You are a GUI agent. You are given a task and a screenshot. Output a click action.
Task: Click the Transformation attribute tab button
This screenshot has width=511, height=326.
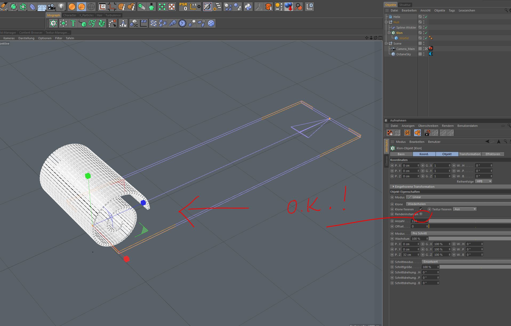click(470, 154)
